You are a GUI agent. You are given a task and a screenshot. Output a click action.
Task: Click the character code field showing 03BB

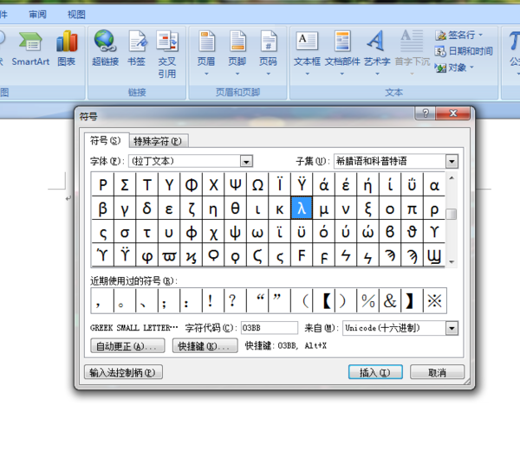tap(270, 328)
